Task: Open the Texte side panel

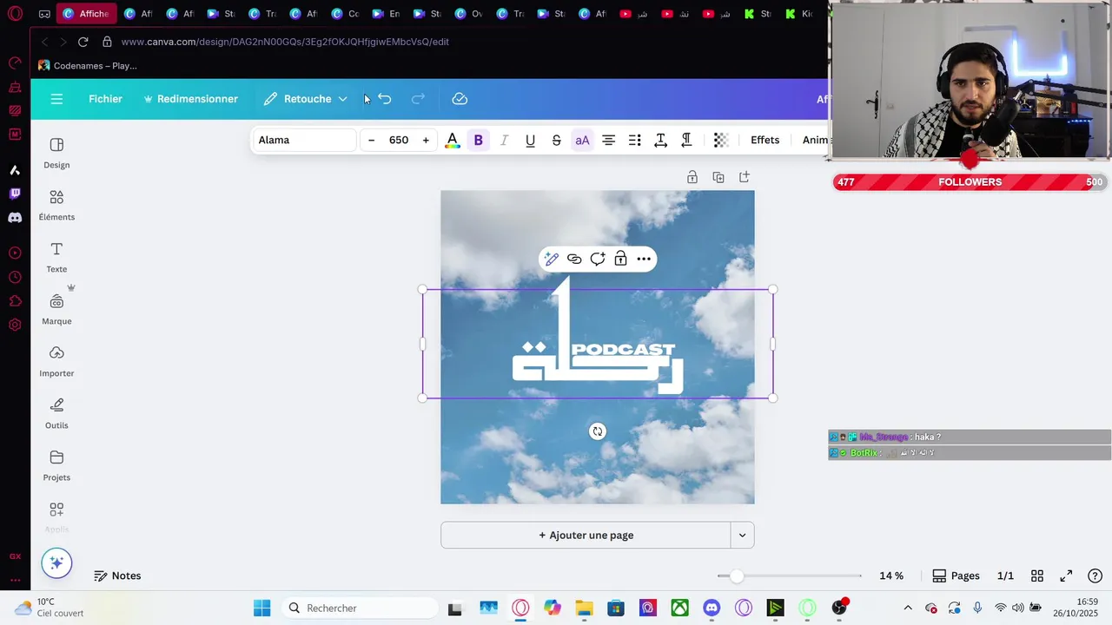Action: coord(56,257)
